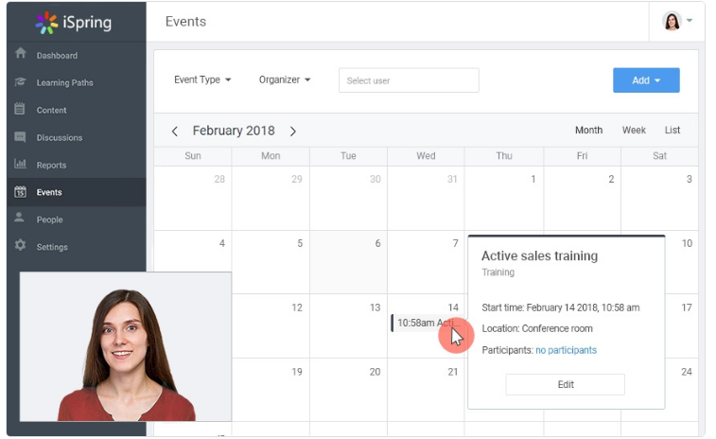Open the People person icon
The image size is (716, 439).
pos(19,217)
